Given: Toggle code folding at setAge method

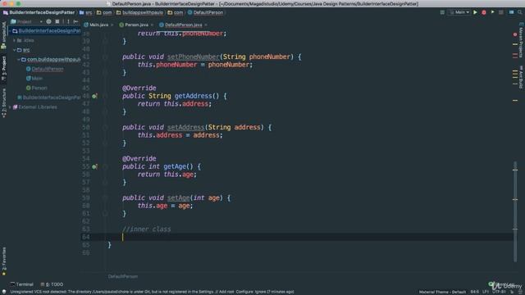Looking at the screenshot, I should click(x=105, y=198).
